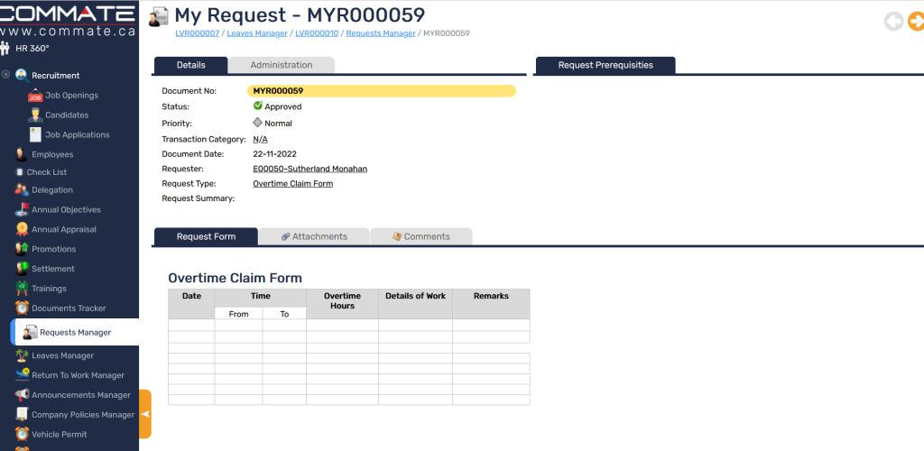Click the first Details of Work cell
Viewport: 924px width, 451px height.
[x=415, y=325]
